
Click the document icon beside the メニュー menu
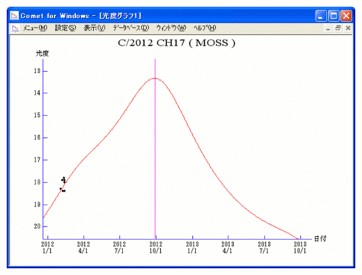coord(15,29)
